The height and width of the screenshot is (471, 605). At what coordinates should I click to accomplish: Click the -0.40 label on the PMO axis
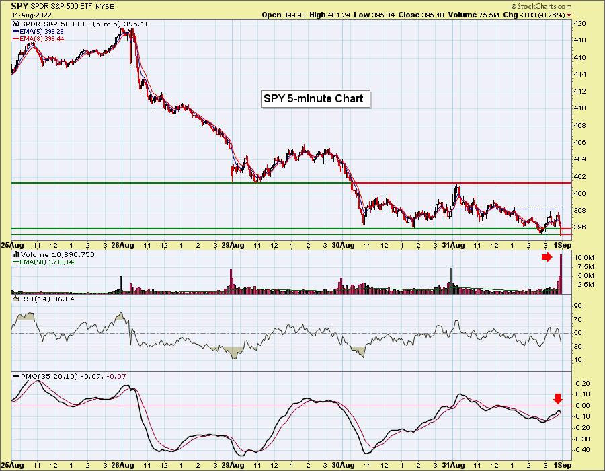(x=583, y=449)
